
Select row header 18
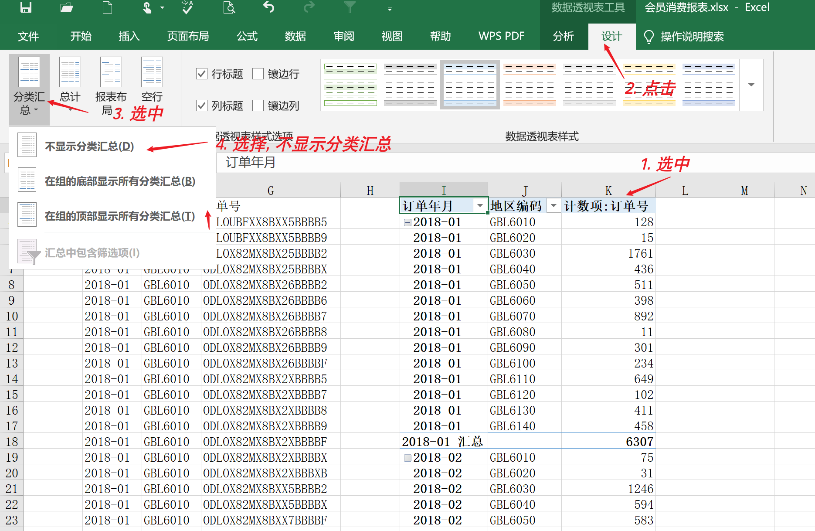click(x=12, y=442)
